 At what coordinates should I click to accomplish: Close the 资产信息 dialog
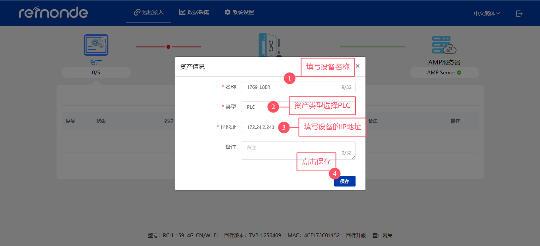[x=357, y=66]
